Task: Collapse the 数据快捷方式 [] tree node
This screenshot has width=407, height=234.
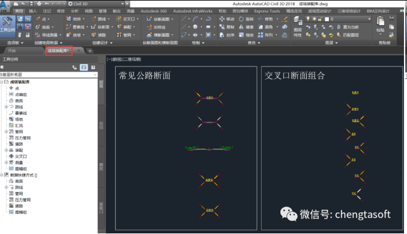Action: pyautogui.click(x=1, y=175)
